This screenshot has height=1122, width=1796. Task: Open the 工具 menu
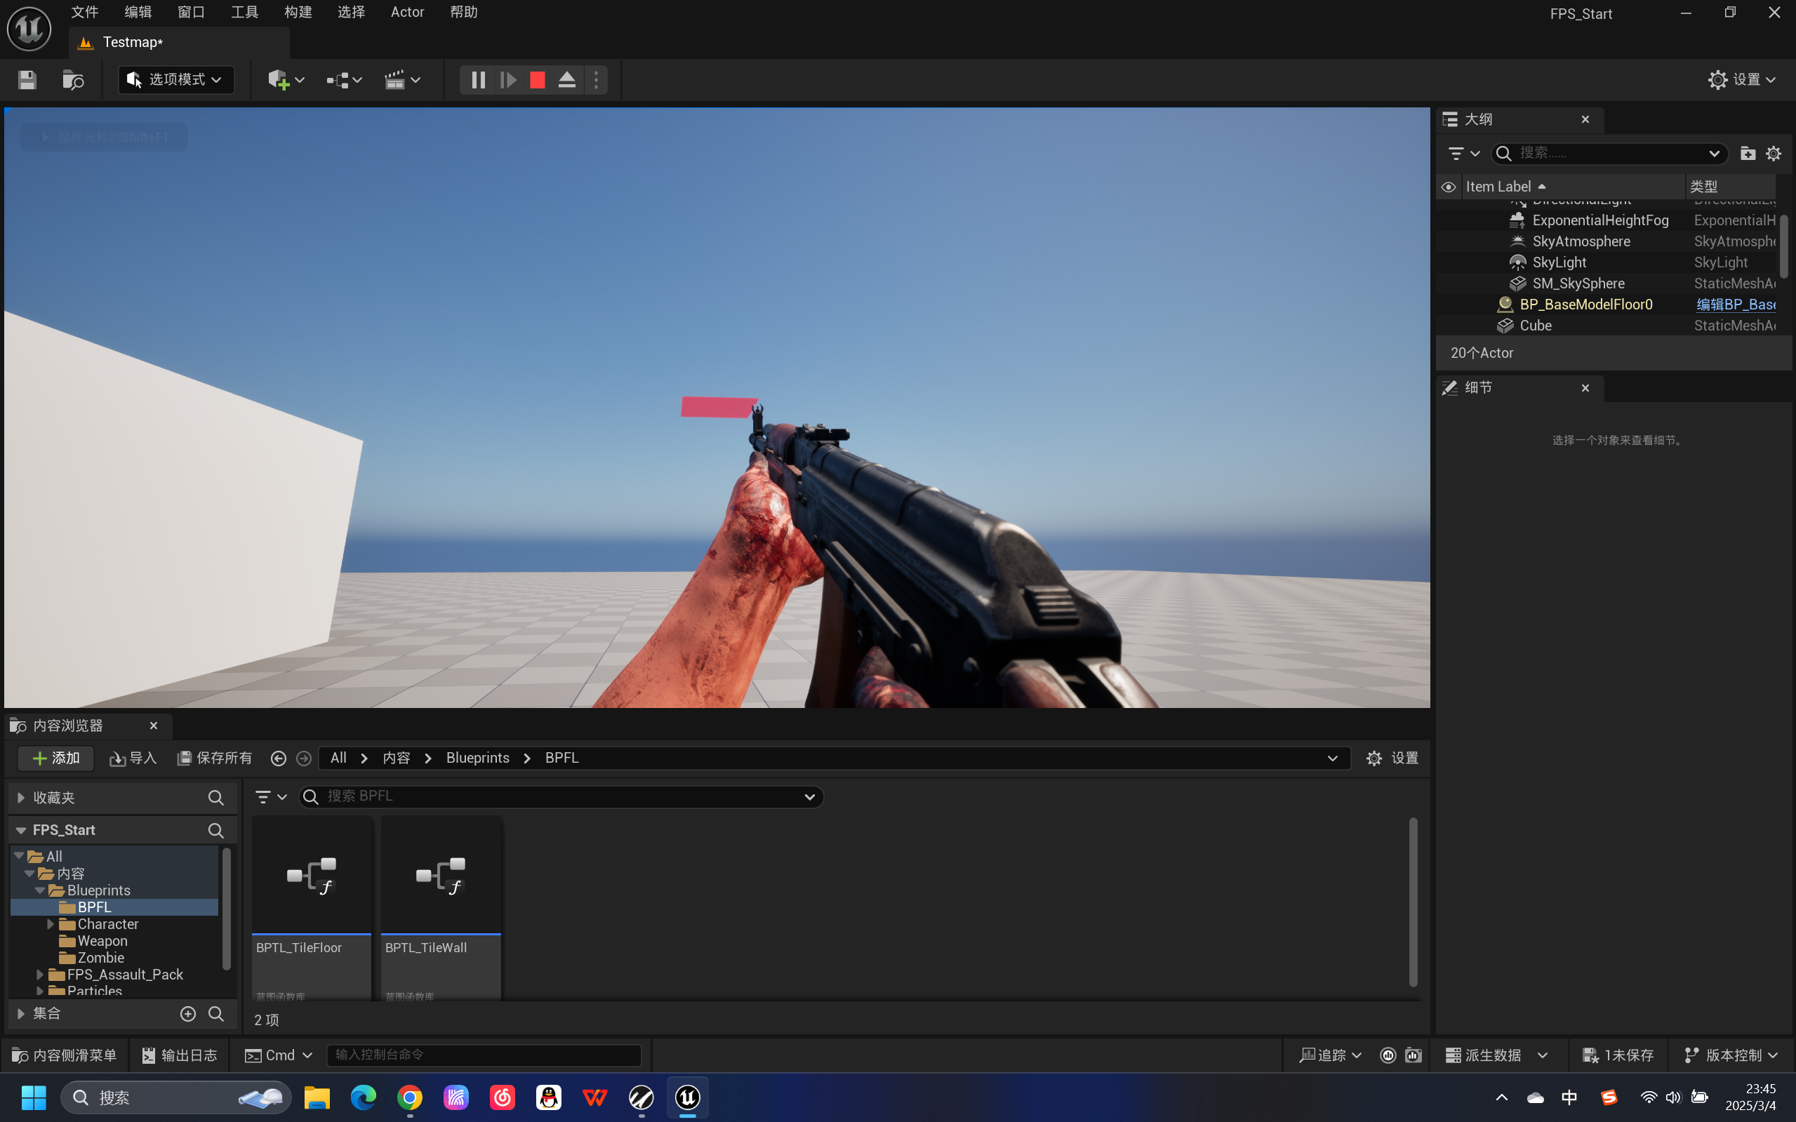(x=245, y=12)
